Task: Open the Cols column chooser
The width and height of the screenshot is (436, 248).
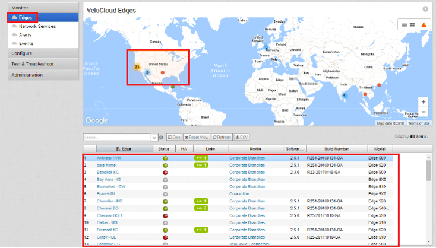Action: pos(174,137)
